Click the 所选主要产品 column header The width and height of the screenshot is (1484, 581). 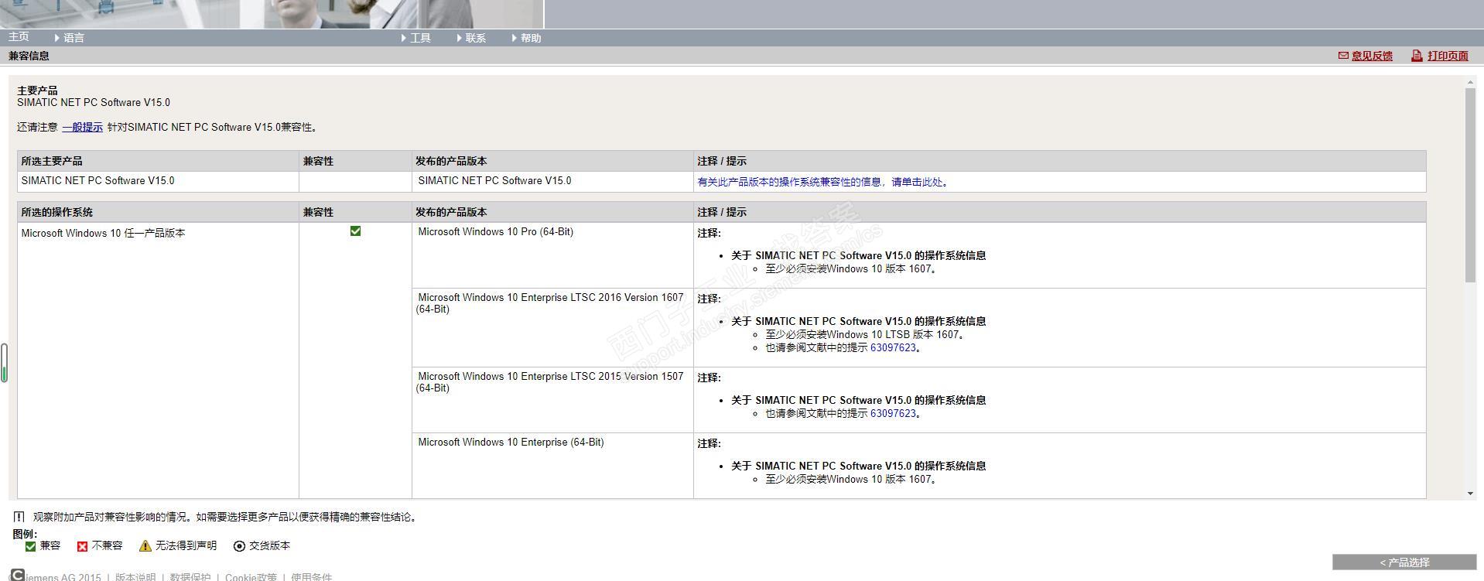[x=158, y=161]
